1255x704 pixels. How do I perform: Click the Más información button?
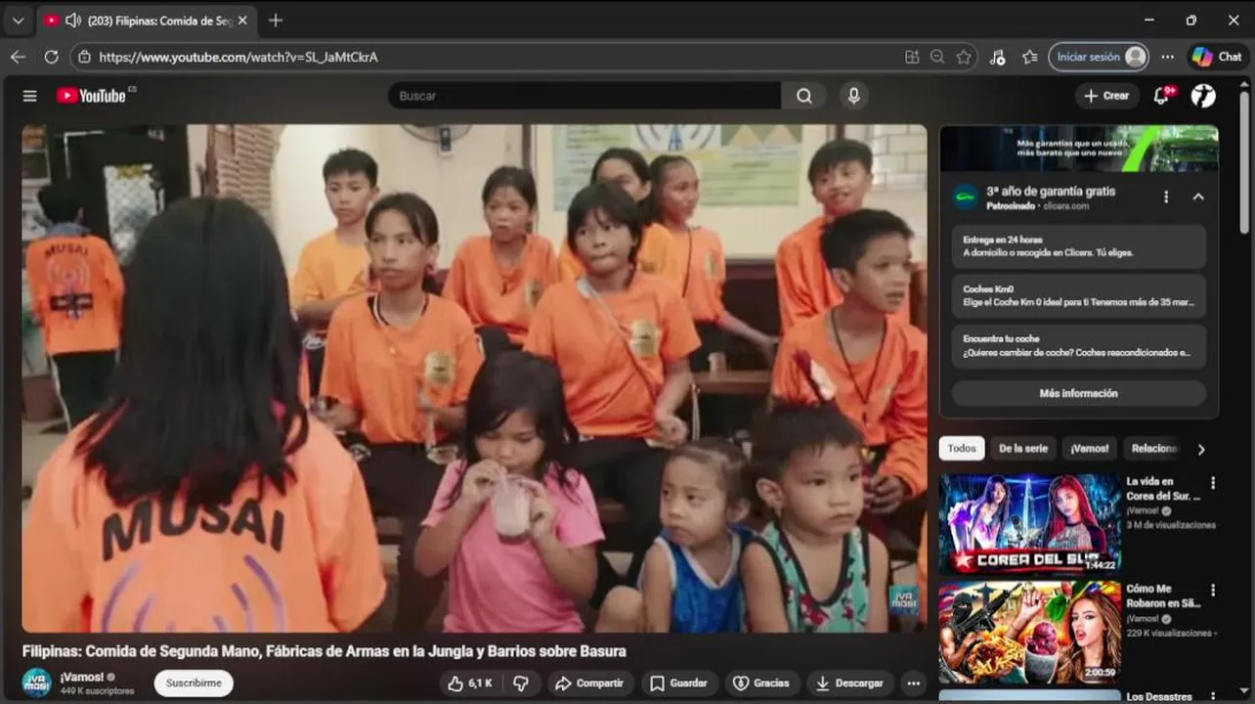tap(1079, 393)
